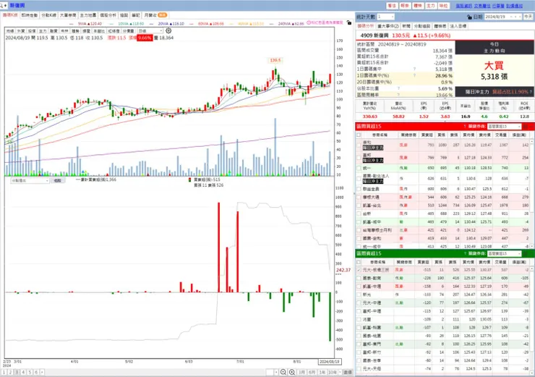The image size is (535, 377).
Task: Switch to the 主力地圖 tab
Action: point(88,15)
